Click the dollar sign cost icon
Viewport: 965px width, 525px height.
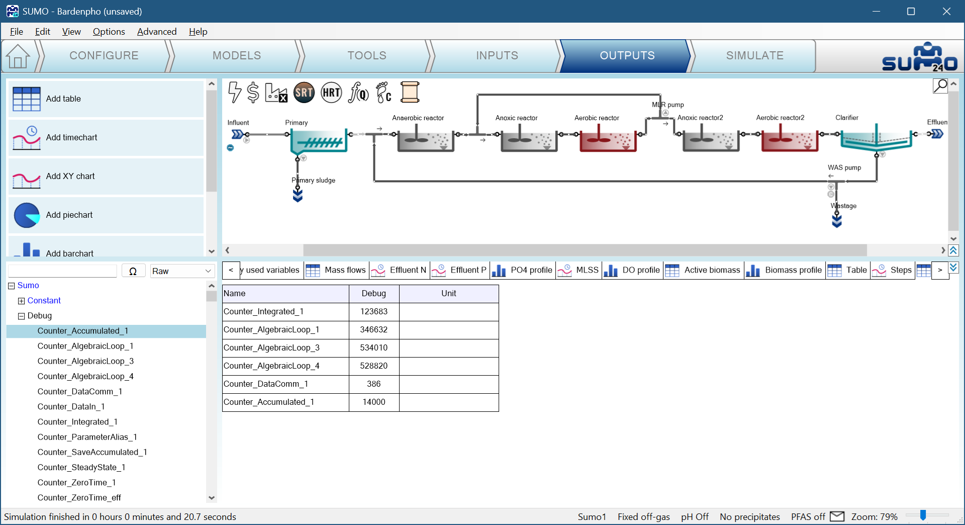click(253, 93)
